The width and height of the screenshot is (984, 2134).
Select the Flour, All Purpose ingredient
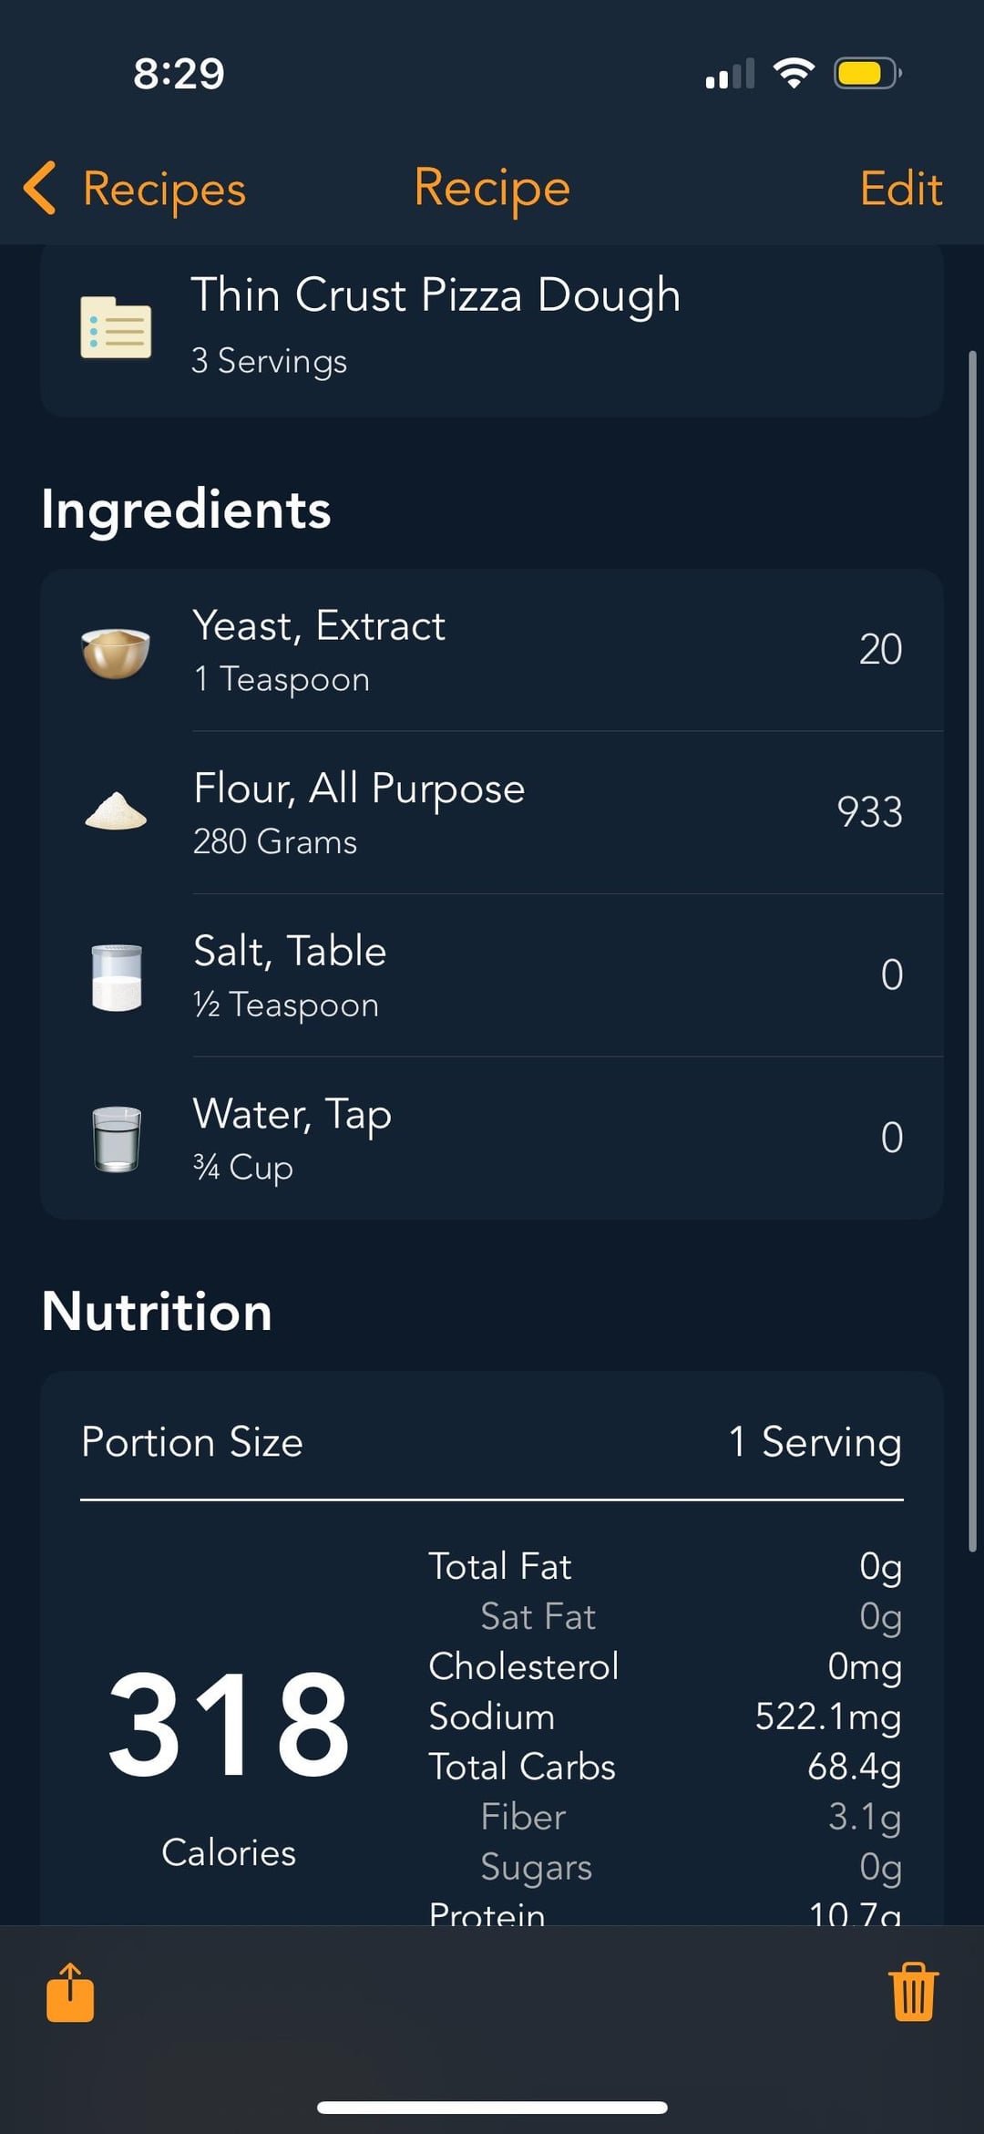(x=492, y=813)
